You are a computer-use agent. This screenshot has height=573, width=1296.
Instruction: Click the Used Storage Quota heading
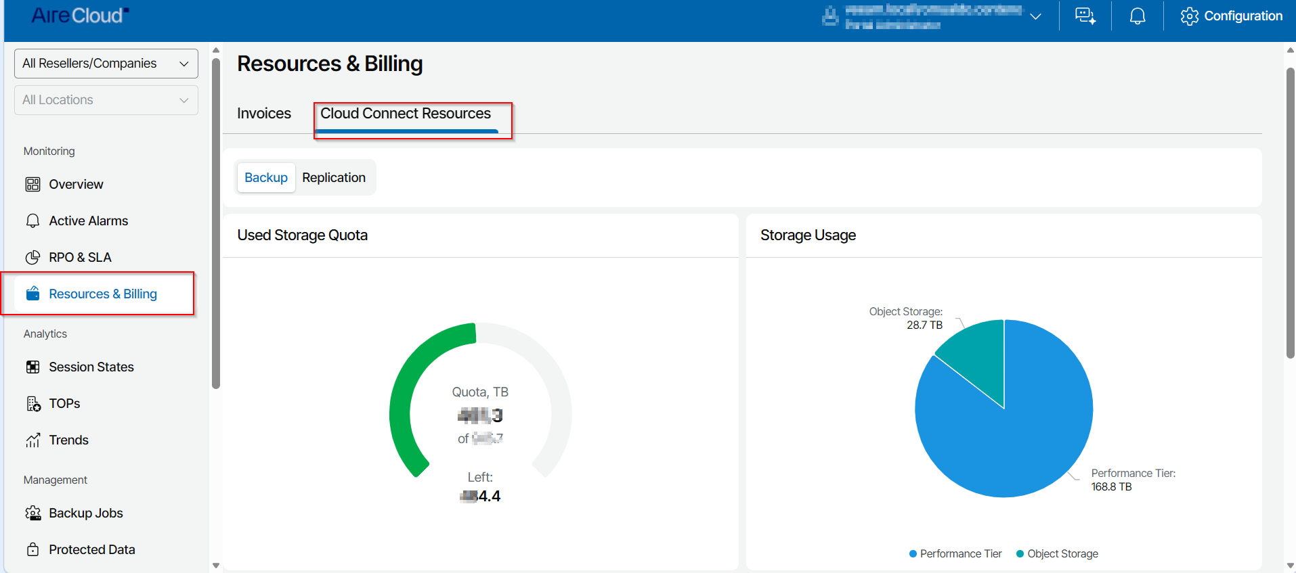click(x=303, y=235)
